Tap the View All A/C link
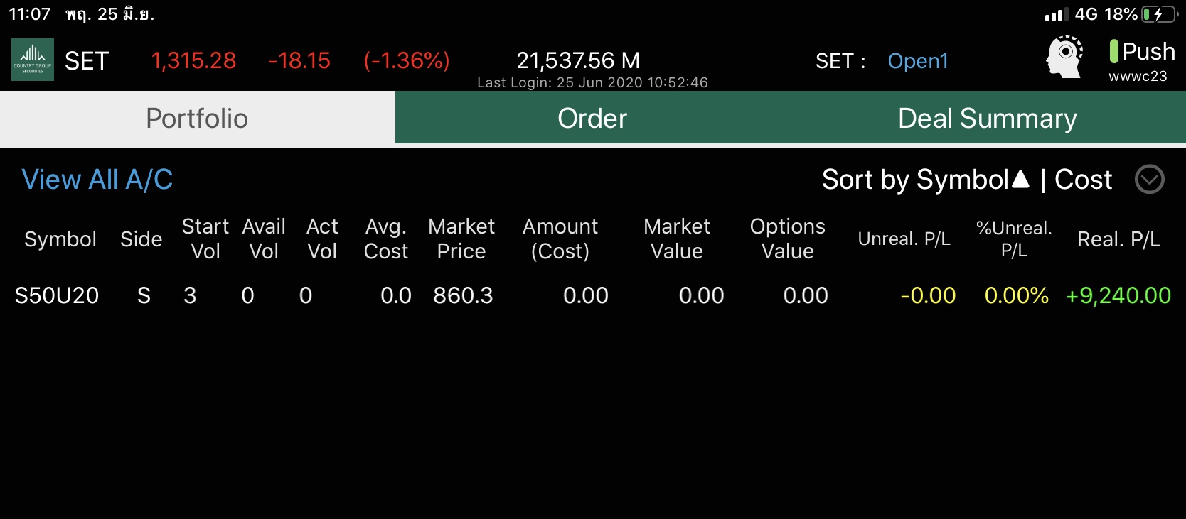 (97, 180)
